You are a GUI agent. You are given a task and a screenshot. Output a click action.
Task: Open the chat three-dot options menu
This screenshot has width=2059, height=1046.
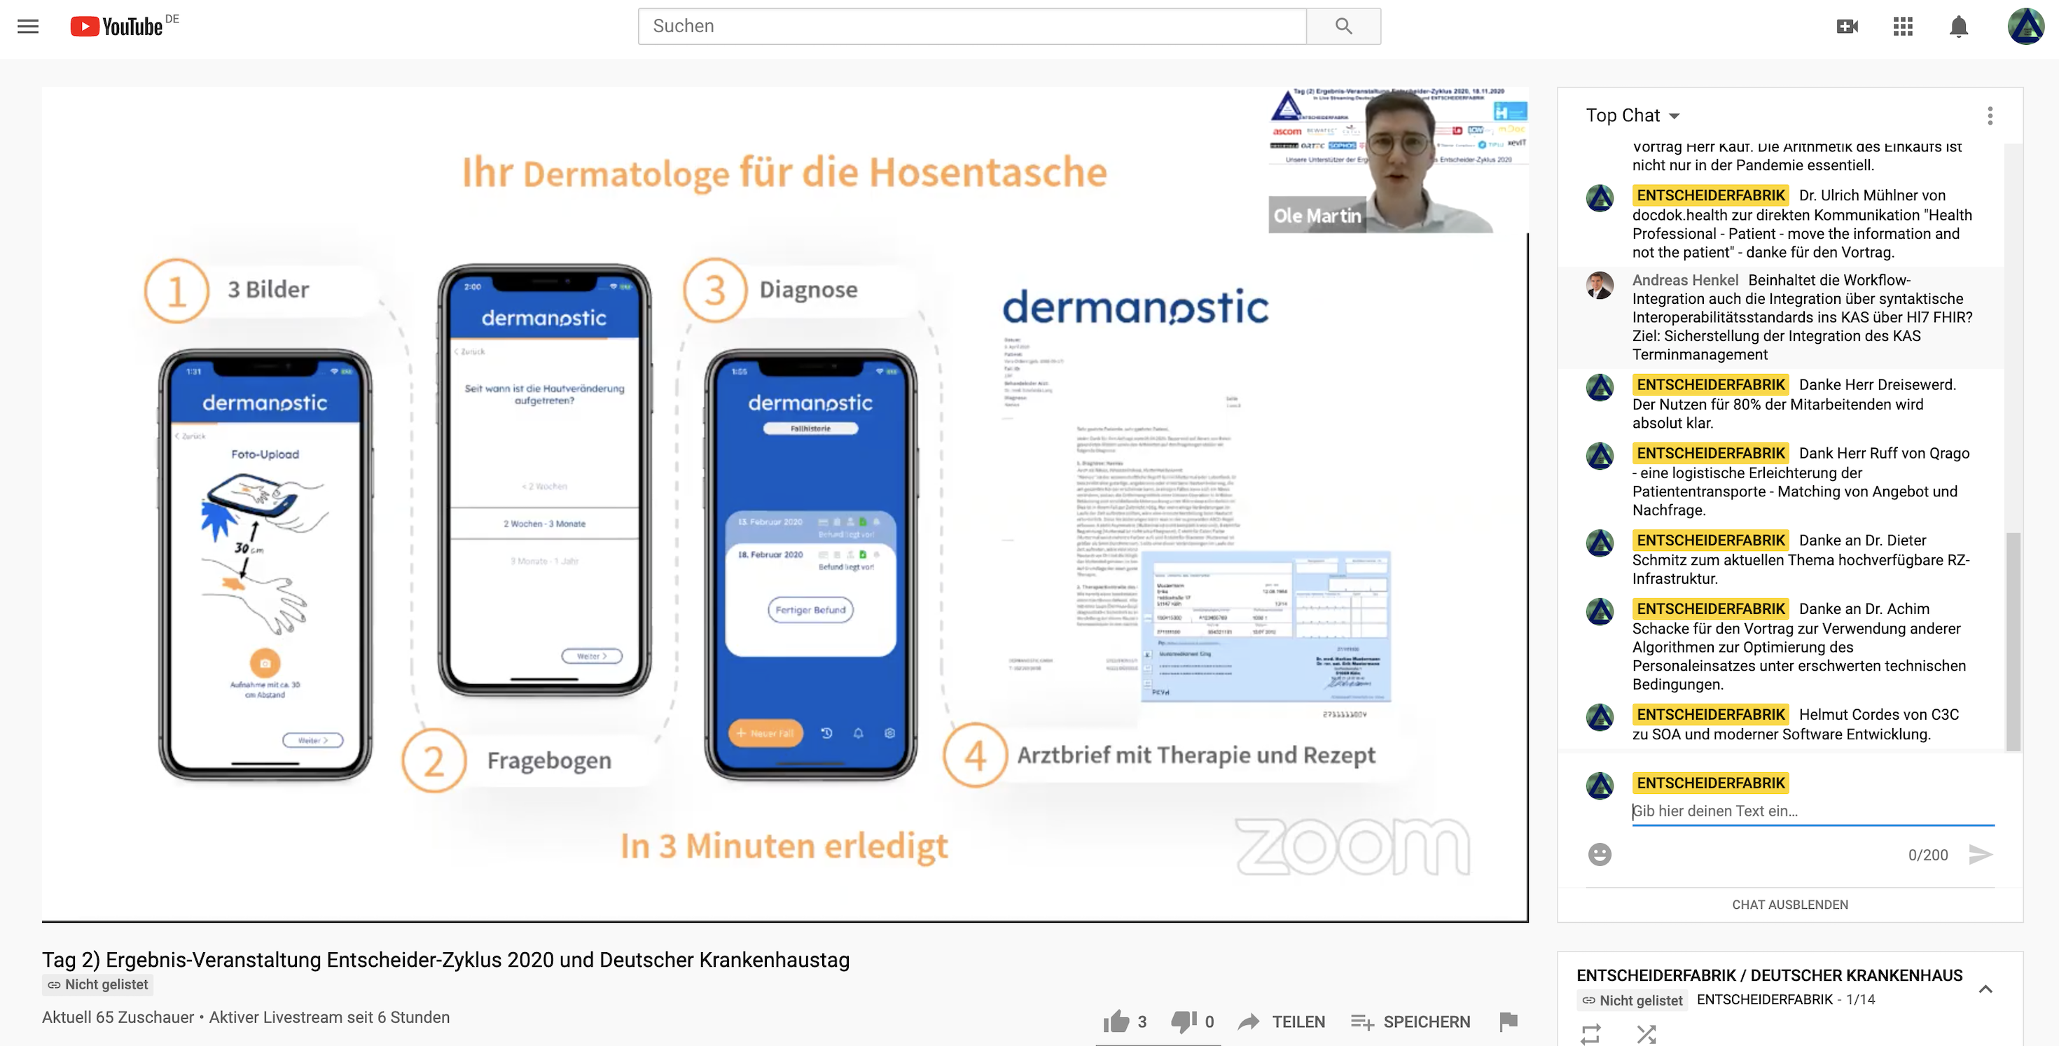click(x=1990, y=116)
